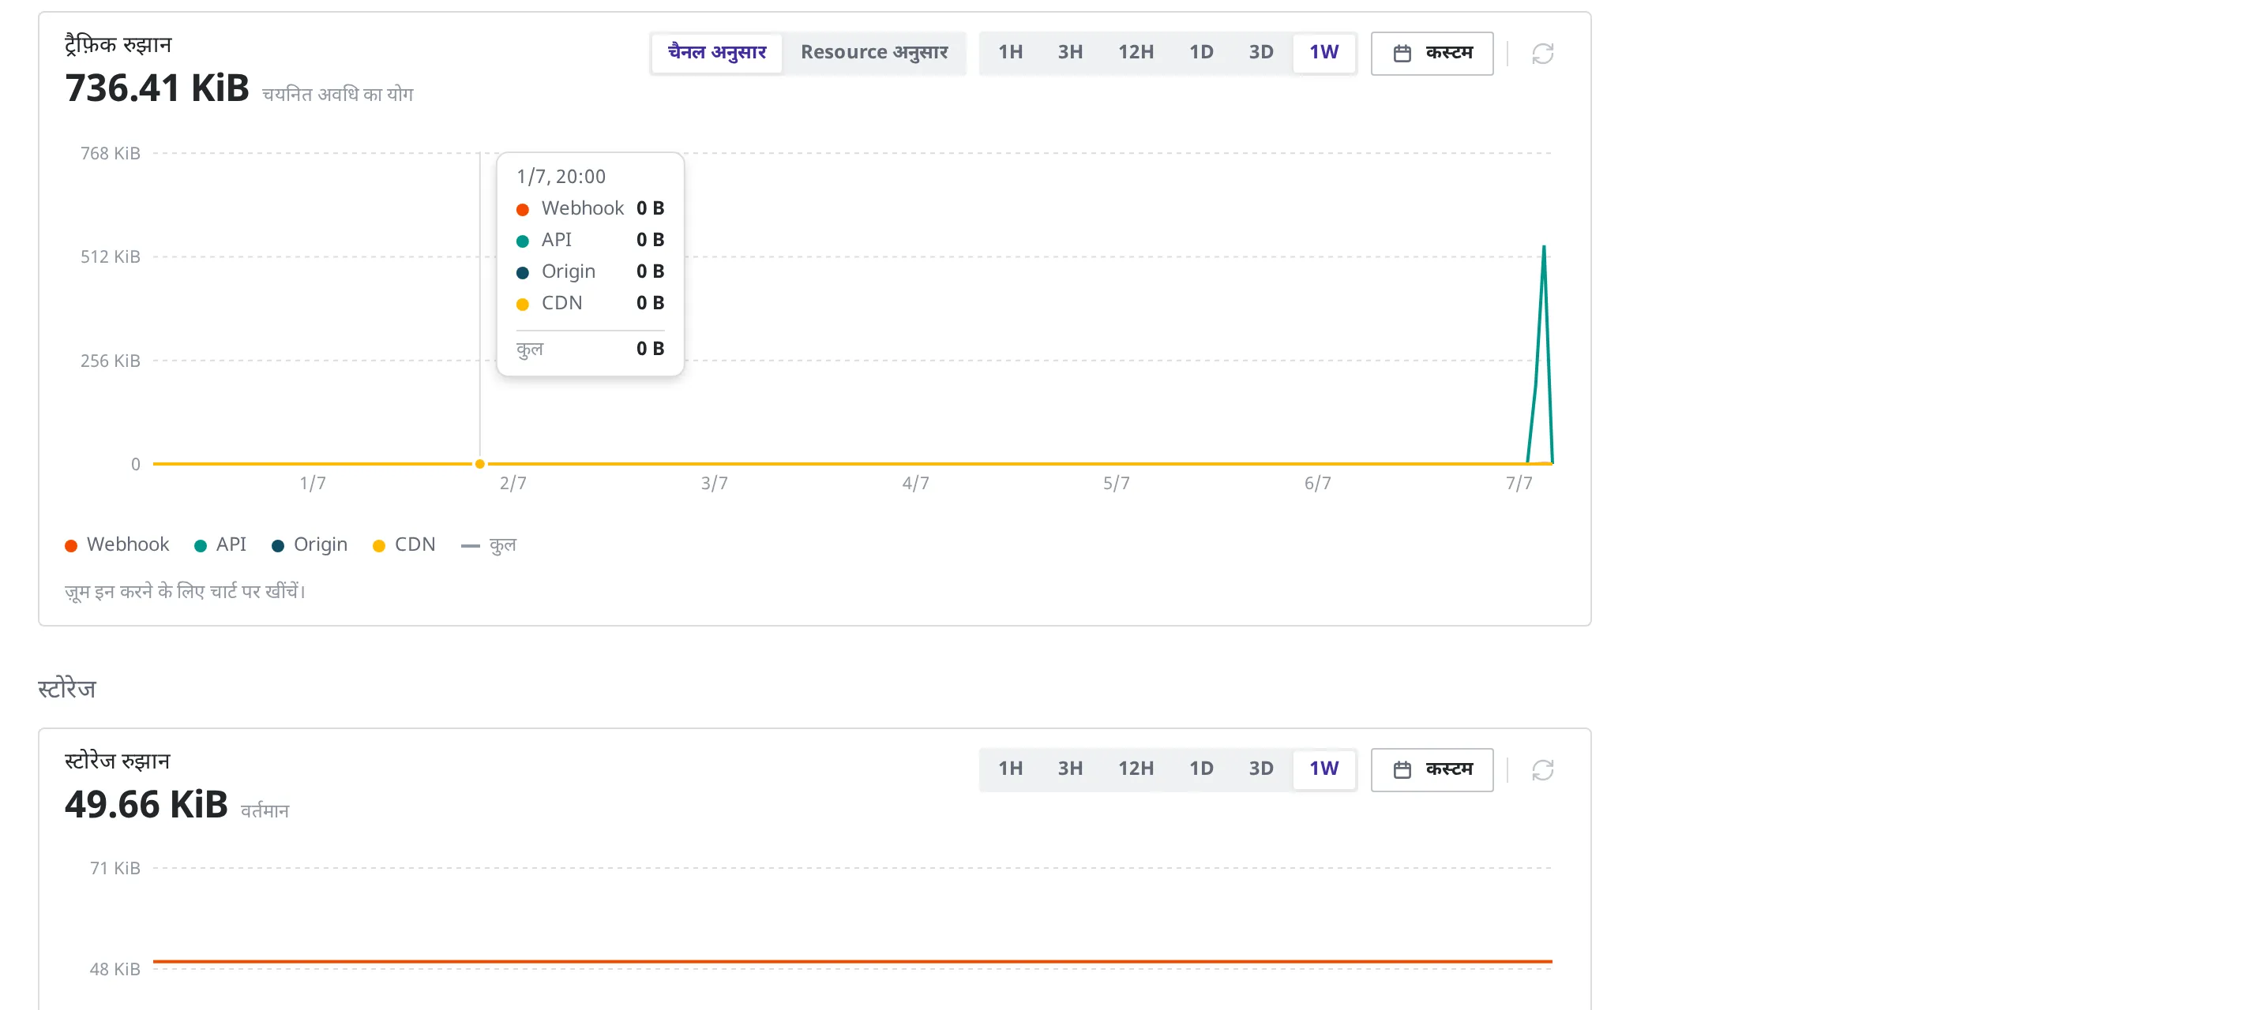The image size is (2249, 1010).
Task: Refresh the storage trend chart
Action: pos(1541,769)
